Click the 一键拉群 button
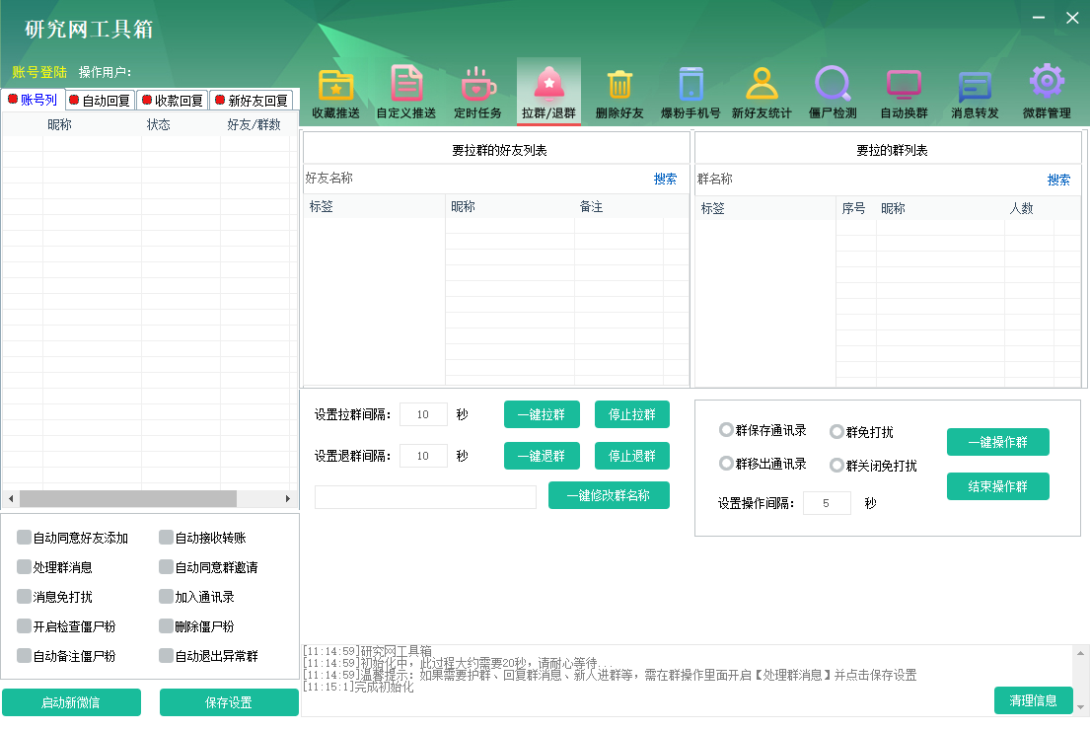 (x=542, y=414)
